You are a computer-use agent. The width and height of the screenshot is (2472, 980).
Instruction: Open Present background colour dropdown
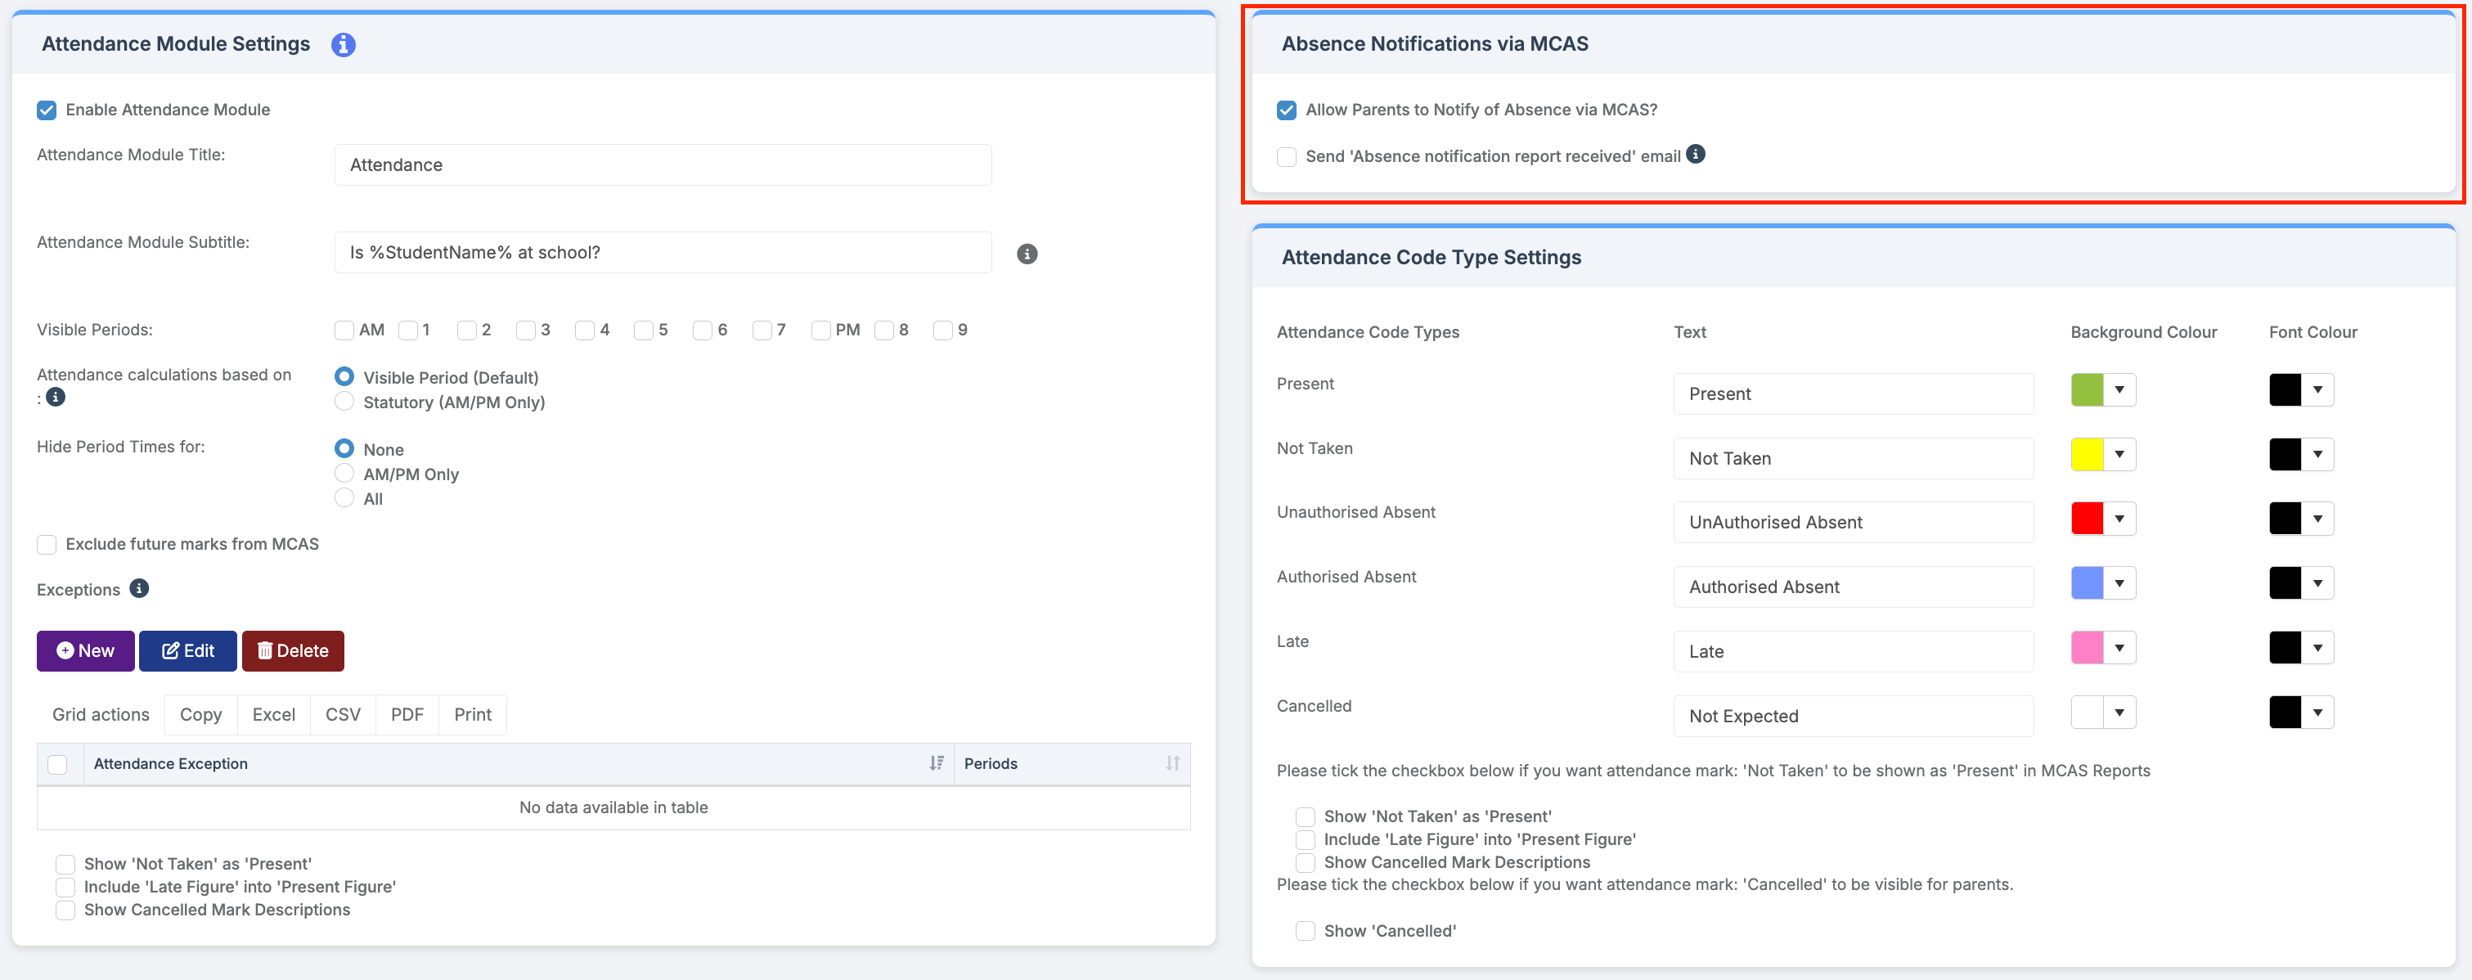click(2119, 389)
